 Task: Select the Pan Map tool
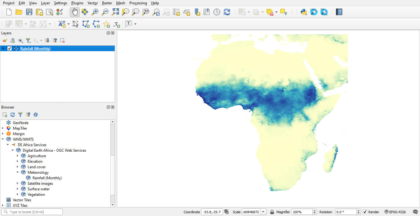point(74,12)
